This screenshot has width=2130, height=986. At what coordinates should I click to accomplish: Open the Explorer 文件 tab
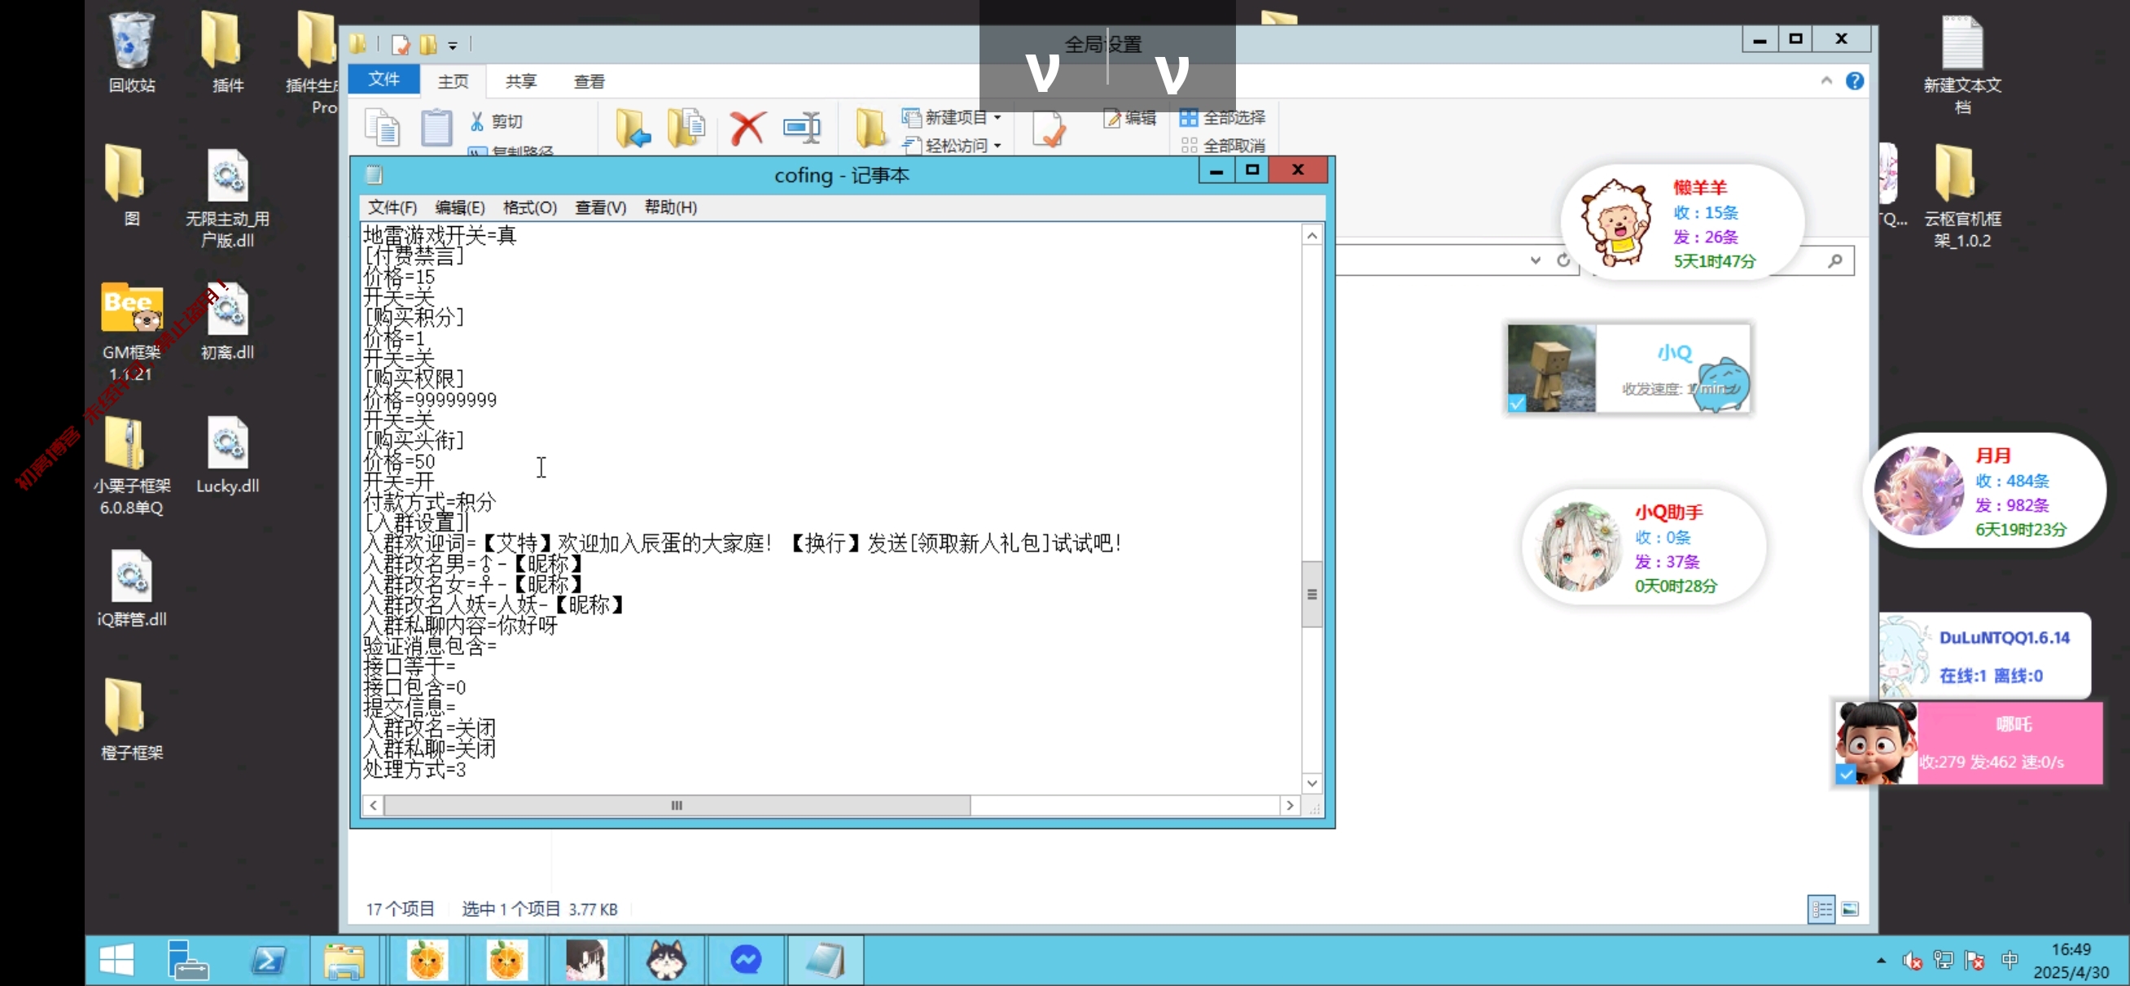[383, 80]
